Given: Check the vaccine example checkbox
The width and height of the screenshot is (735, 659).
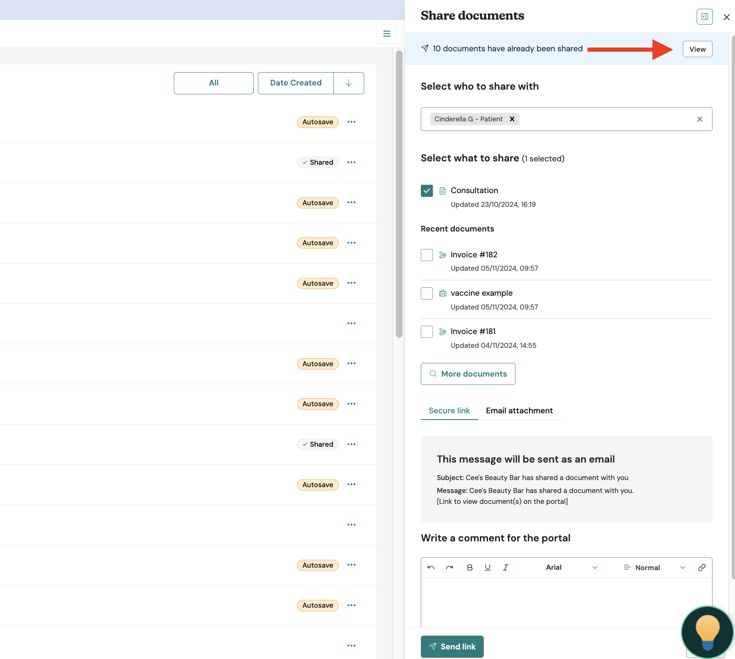Looking at the screenshot, I should tap(427, 293).
